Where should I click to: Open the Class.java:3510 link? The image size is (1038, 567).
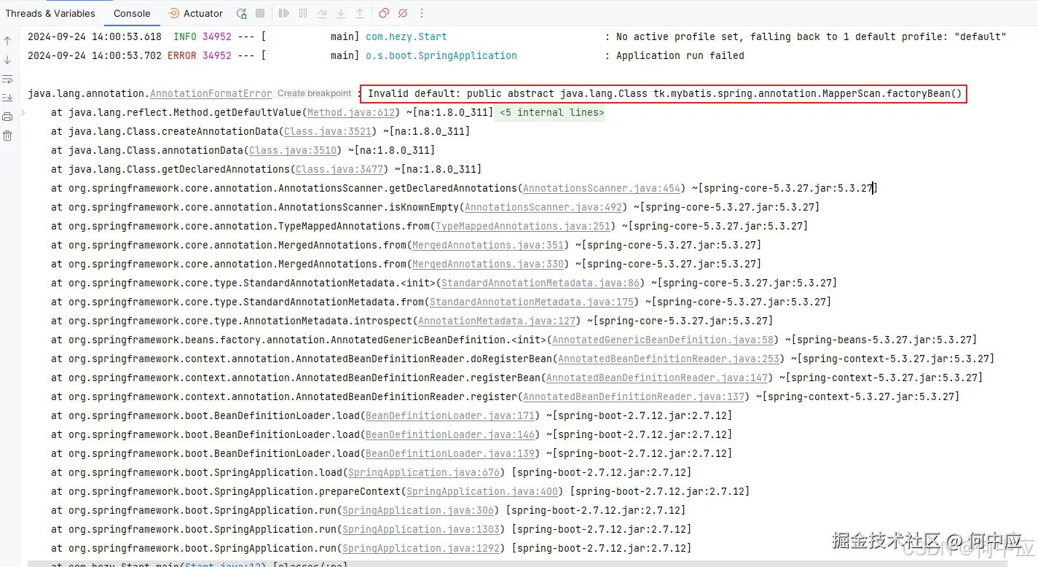[x=293, y=150]
